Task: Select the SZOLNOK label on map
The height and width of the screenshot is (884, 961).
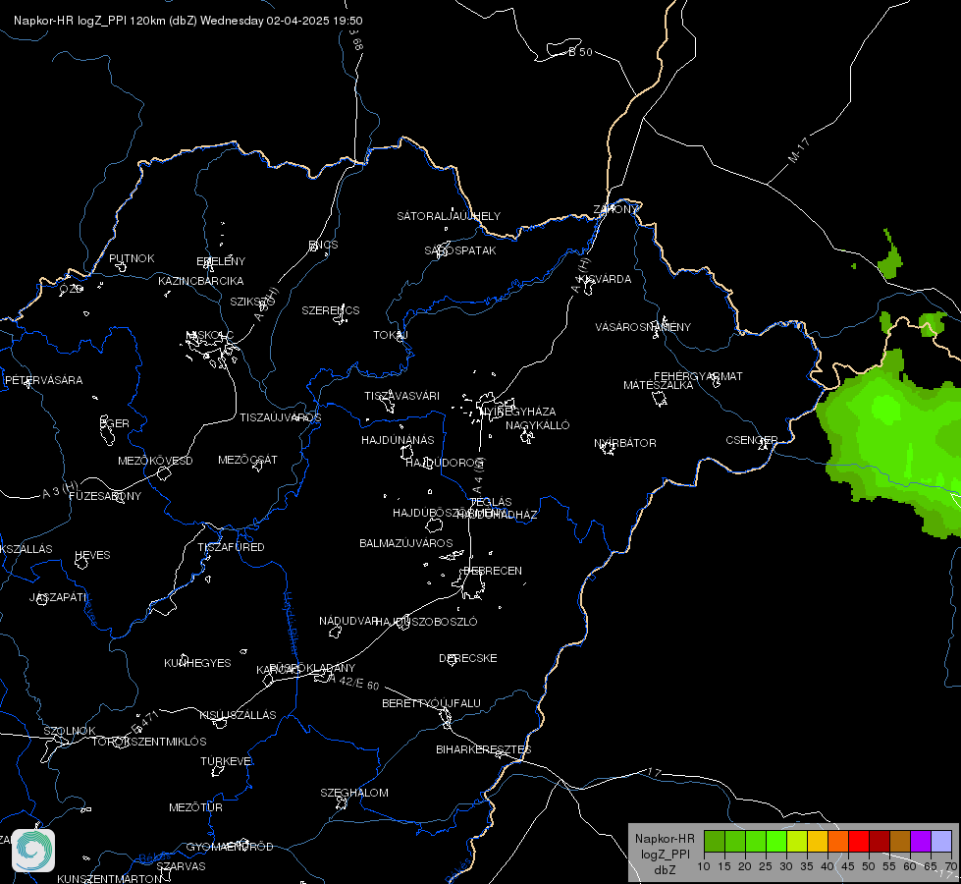Action: [70, 731]
